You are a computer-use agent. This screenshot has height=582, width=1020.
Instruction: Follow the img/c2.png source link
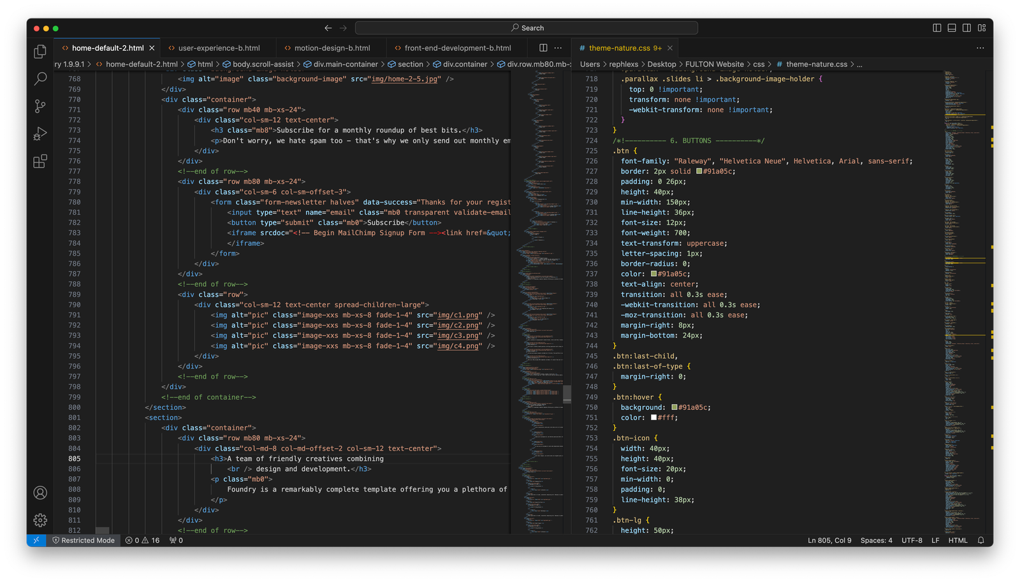pyautogui.click(x=458, y=325)
